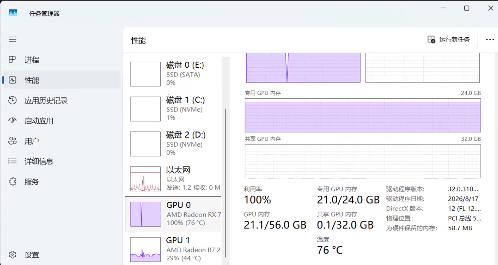The height and width of the screenshot is (265, 498).
Task: Click the 100% (76 °C) label under GPU 0
Action: (x=185, y=223)
